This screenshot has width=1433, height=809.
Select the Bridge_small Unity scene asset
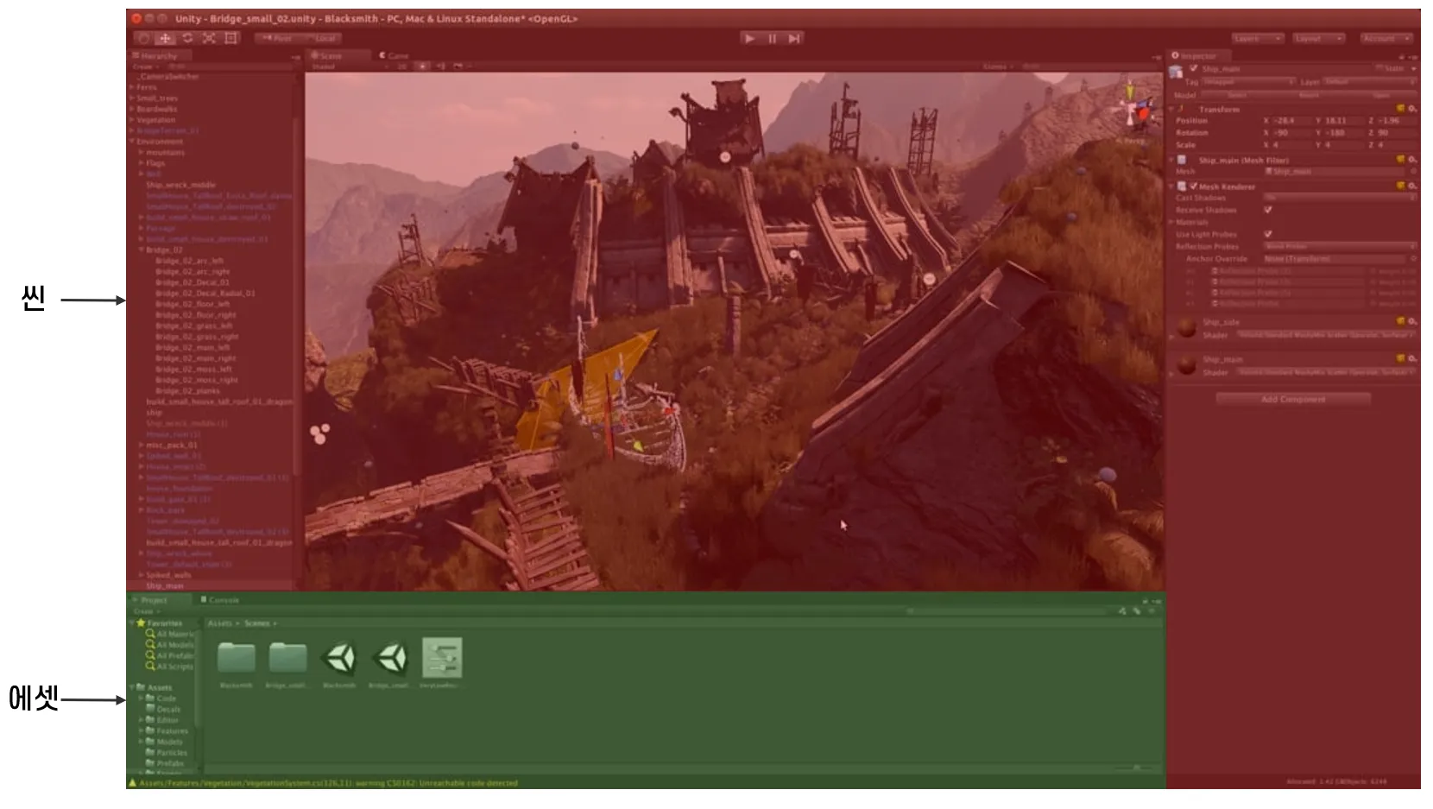pyautogui.click(x=390, y=658)
